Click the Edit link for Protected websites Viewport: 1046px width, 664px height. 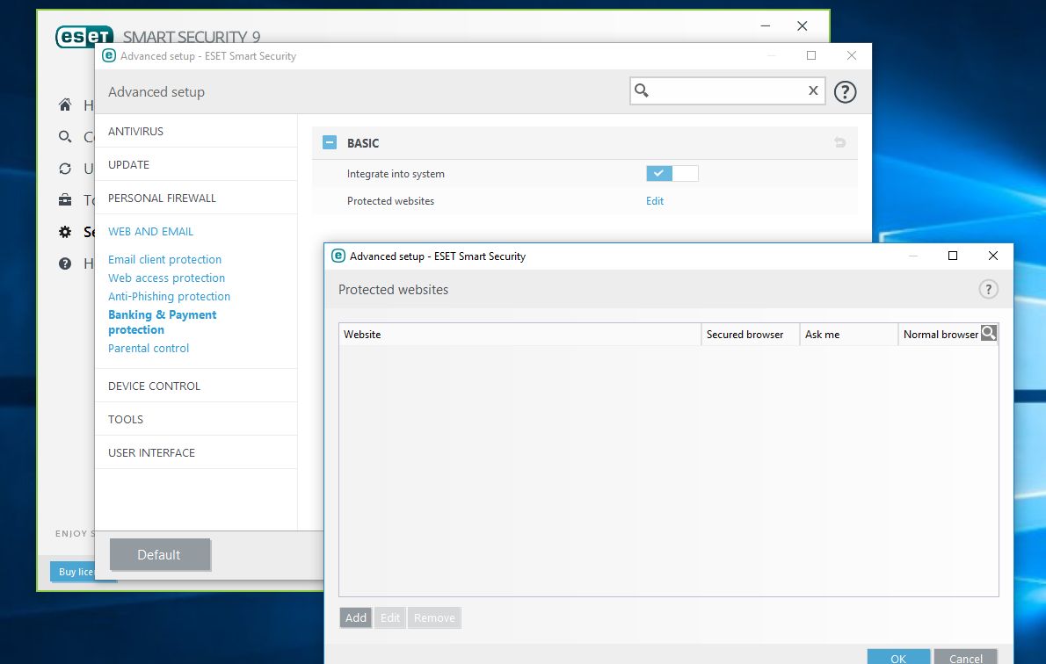[x=655, y=200]
